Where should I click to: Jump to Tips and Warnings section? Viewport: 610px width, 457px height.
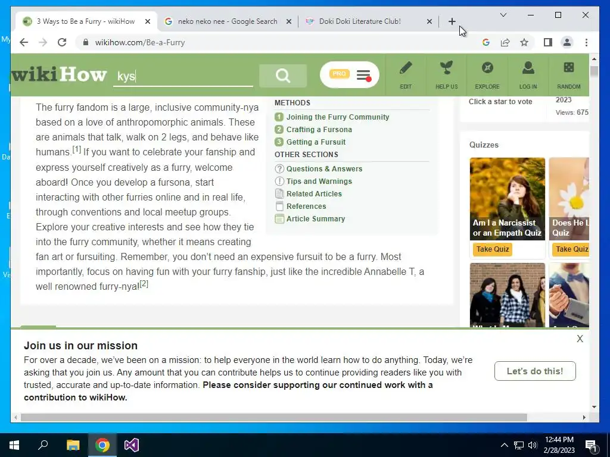[x=319, y=181]
